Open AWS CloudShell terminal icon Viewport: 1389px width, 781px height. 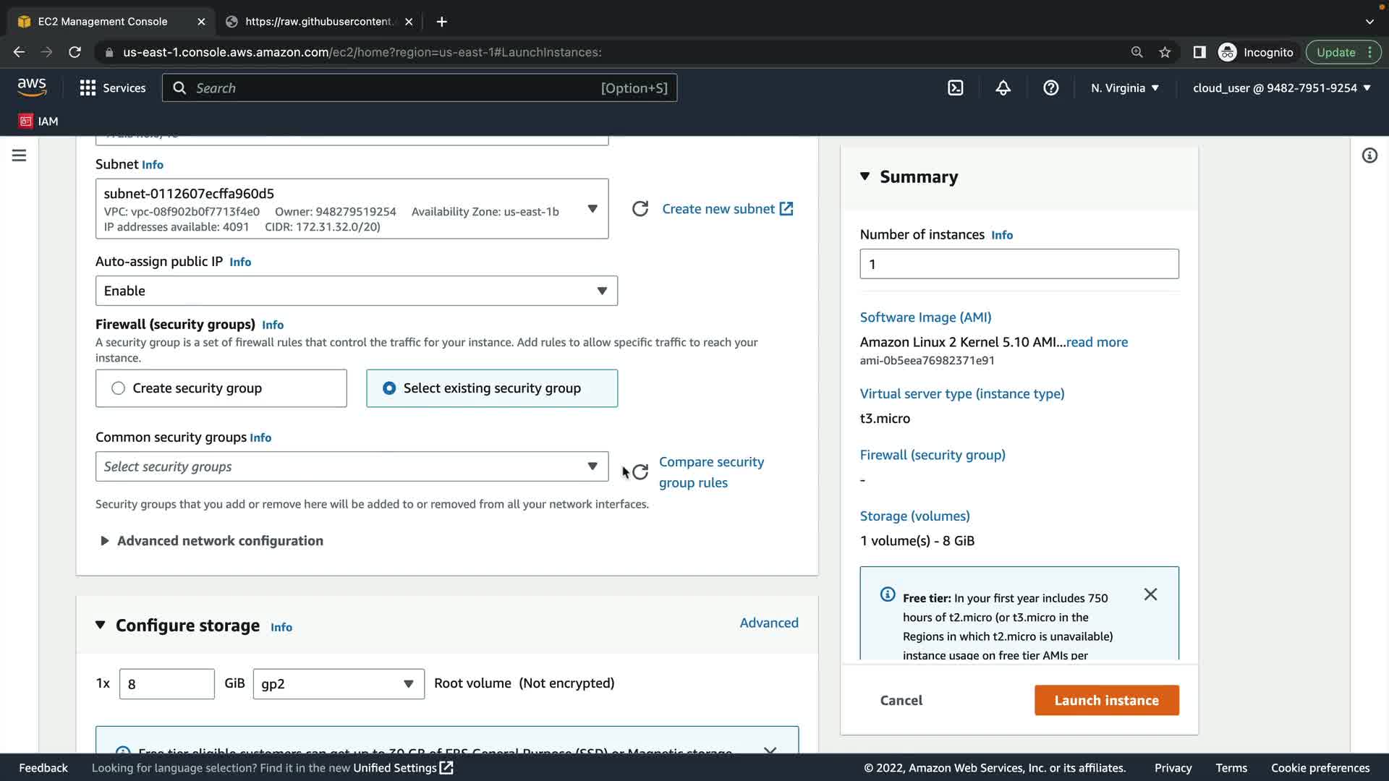tap(955, 88)
